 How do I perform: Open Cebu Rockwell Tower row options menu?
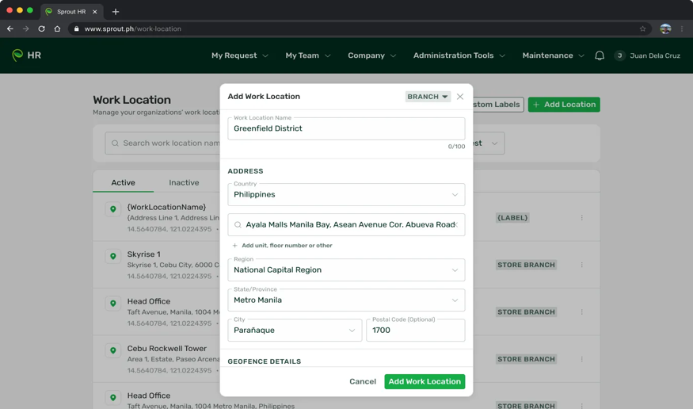tap(581, 359)
